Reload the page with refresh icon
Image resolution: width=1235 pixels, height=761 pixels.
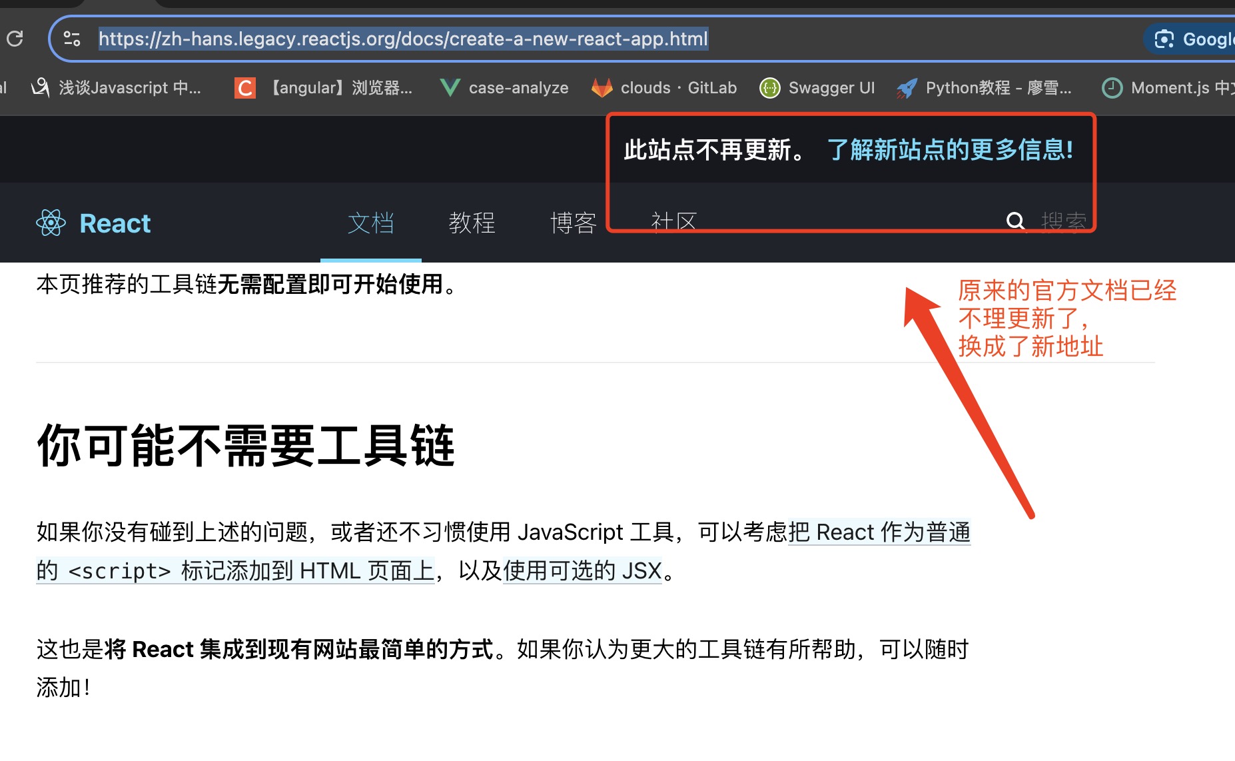coord(15,39)
